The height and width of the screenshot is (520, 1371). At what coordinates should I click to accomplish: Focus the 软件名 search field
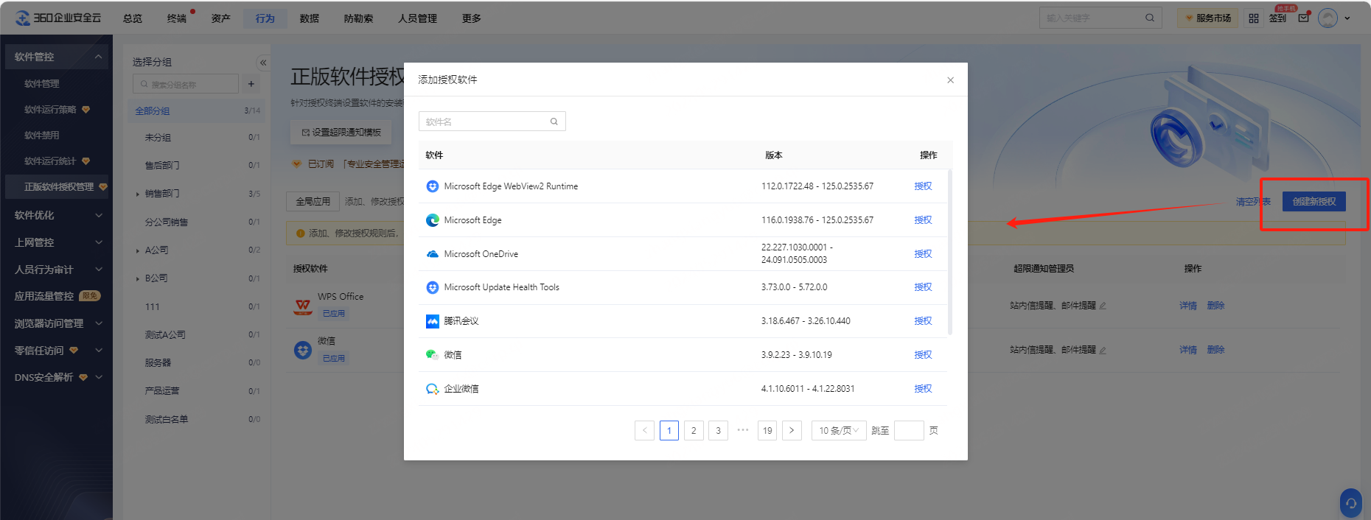pyautogui.click(x=492, y=122)
